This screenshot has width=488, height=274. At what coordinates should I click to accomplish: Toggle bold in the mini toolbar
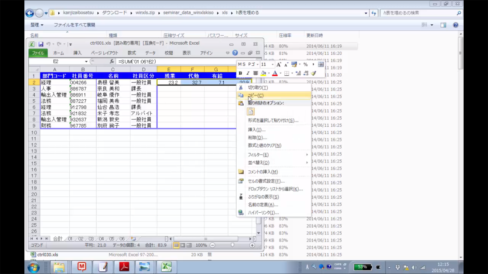click(x=240, y=73)
